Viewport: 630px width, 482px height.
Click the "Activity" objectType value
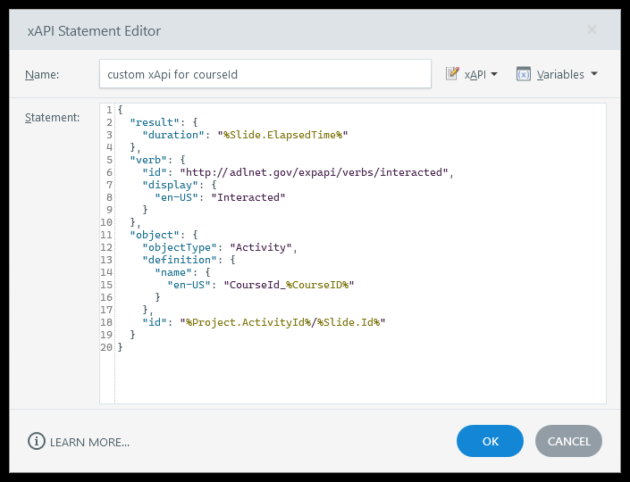click(x=263, y=246)
